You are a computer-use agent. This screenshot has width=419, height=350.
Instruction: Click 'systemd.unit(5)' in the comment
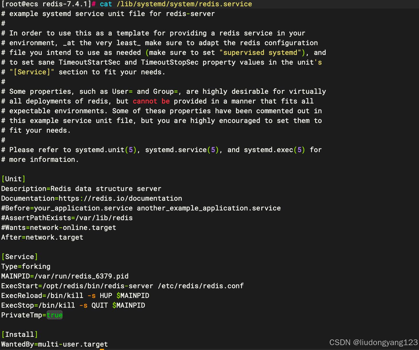(x=106, y=150)
